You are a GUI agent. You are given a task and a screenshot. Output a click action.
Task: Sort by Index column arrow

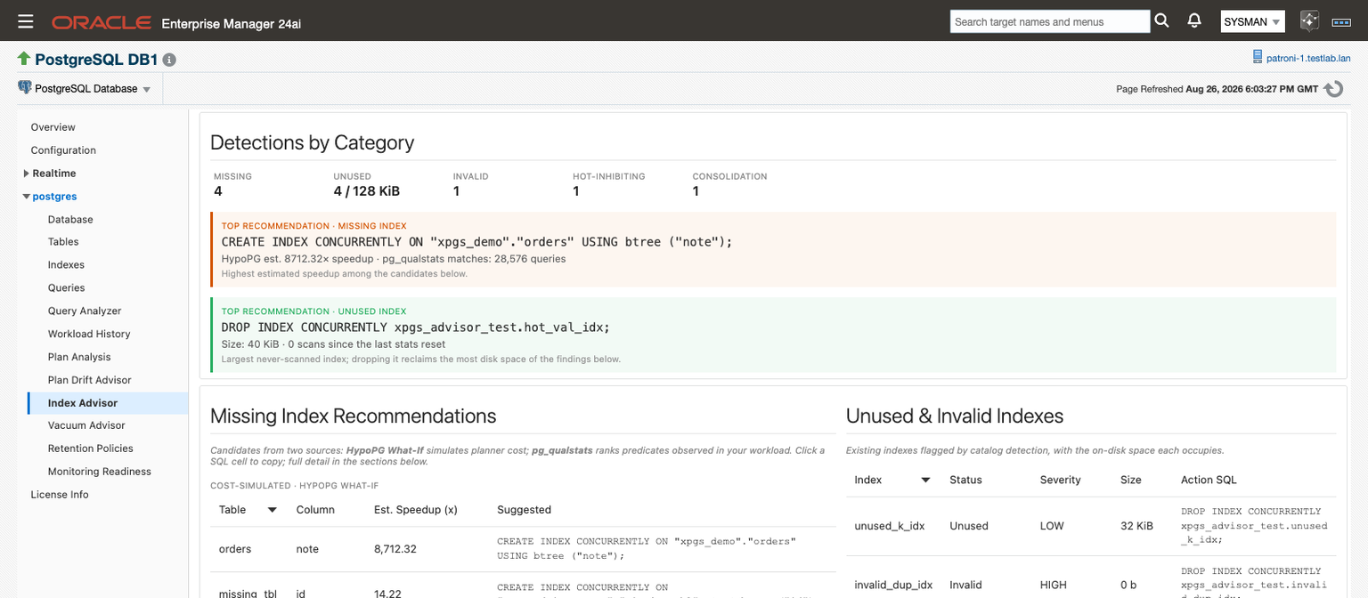tap(925, 480)
